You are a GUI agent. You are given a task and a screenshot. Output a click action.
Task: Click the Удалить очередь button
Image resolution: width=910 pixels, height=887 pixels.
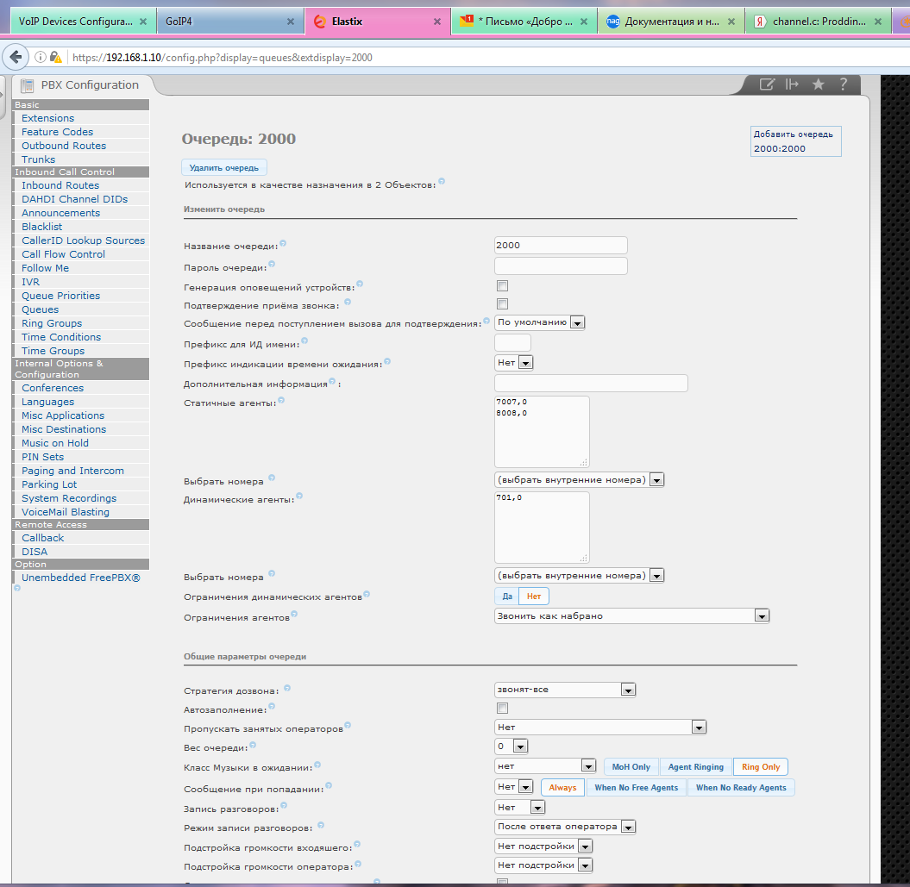point(223,167)
